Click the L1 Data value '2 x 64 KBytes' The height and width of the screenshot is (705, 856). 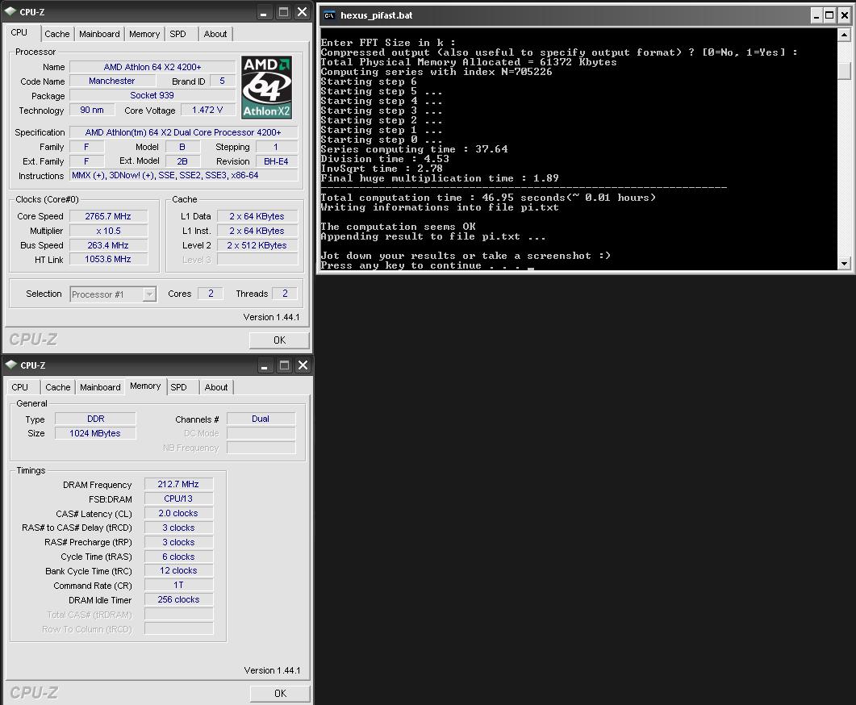click(257, 216)
